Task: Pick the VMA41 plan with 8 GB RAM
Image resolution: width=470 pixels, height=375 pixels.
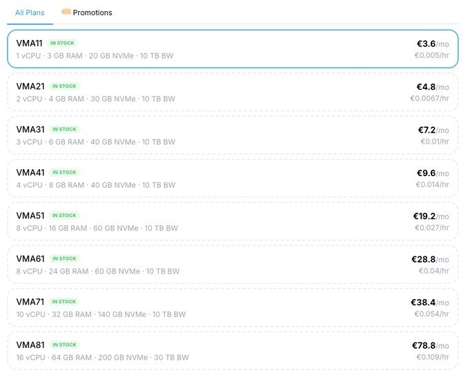Action: (x=233, y=178)
